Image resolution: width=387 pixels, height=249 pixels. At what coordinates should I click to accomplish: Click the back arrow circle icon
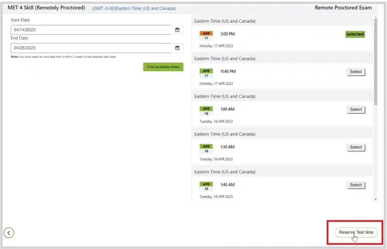point(9,233)
